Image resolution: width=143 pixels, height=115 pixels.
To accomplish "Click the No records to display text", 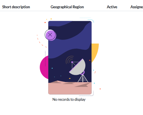I will pyautogui.click(x=69, y=99).
